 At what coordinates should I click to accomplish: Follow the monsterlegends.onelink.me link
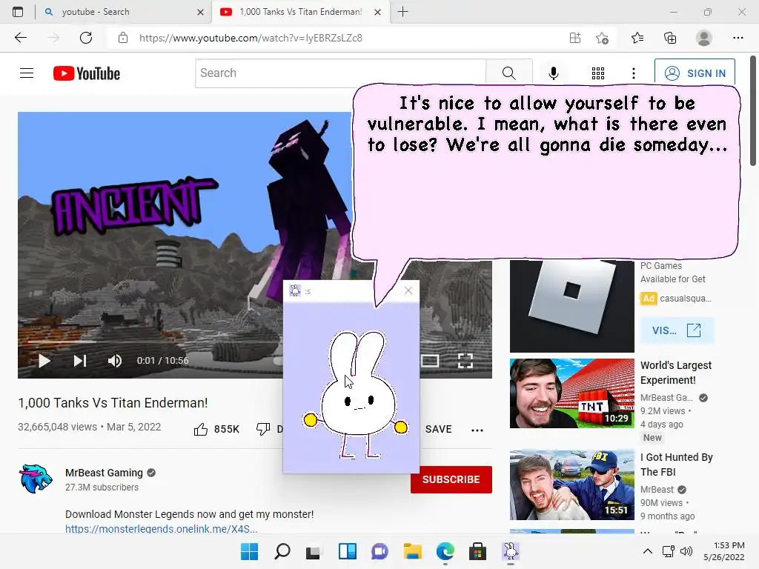pos(161,529)
